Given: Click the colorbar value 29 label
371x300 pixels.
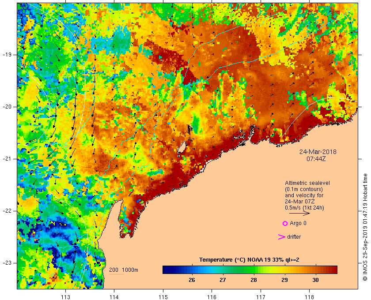Looking at the screenshot, I should [284, 280].
